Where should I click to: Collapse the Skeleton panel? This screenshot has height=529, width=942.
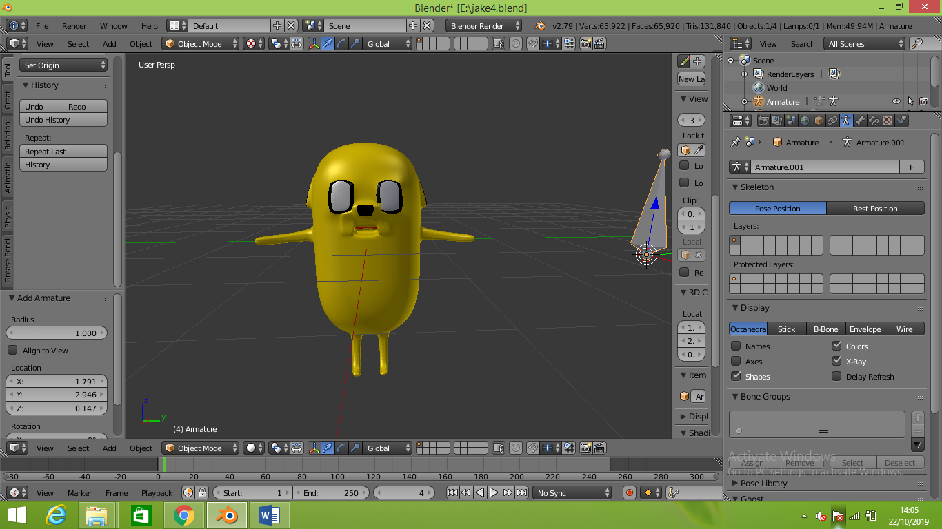[734, 187]
